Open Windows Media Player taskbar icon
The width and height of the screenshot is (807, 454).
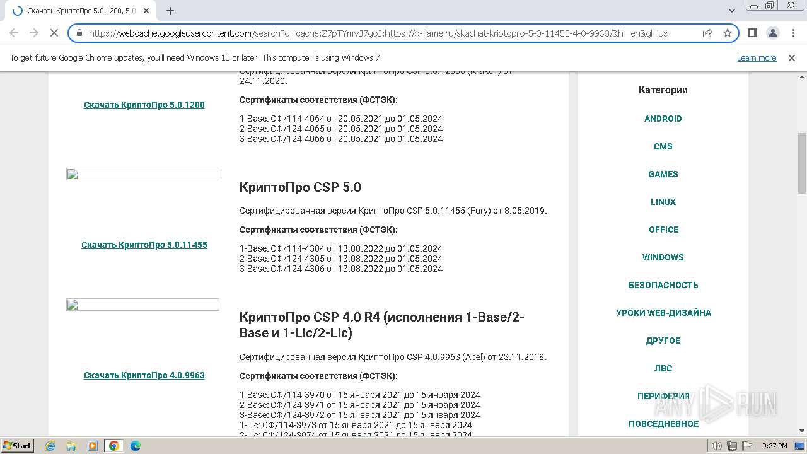click(x=93, y=446)
